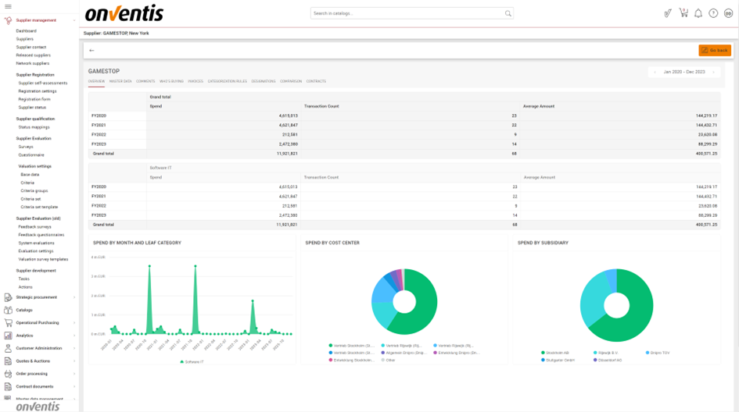The width and height of the screenshot is (739, 412).
Task: Toggle Software IT series in chart legend
Action: pyautogui.click(x=192, y=362)
